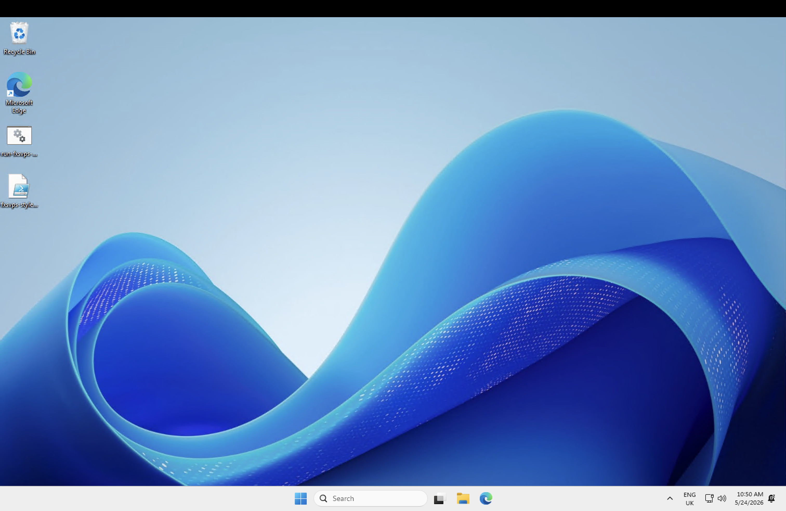Open the volume speaker tray icon

coord(722,499)
